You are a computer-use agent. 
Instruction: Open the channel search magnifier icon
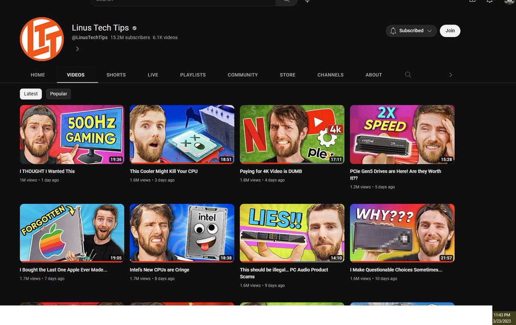pyautogui.click(x=408, y=75)
